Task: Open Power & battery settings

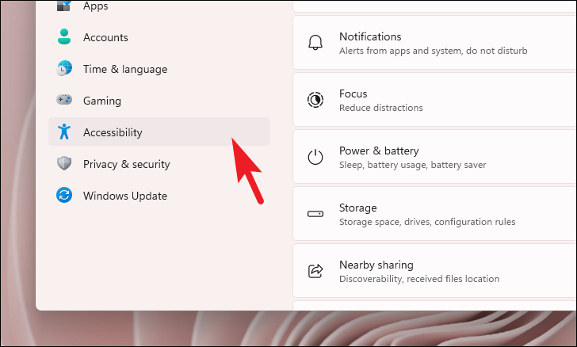Action: point(434,157)
